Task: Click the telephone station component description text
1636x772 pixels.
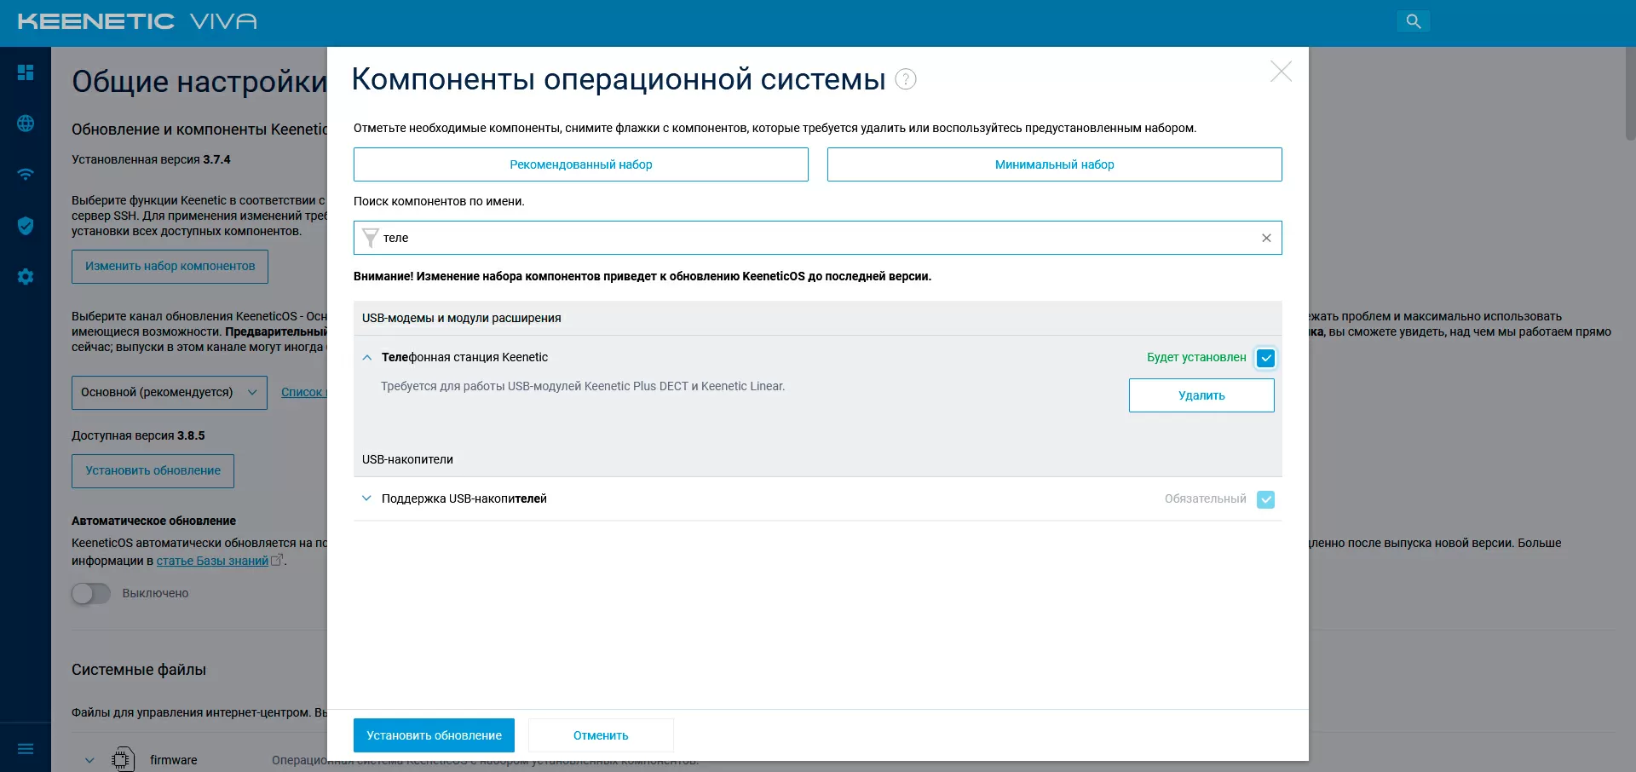Action: (583, 386)
